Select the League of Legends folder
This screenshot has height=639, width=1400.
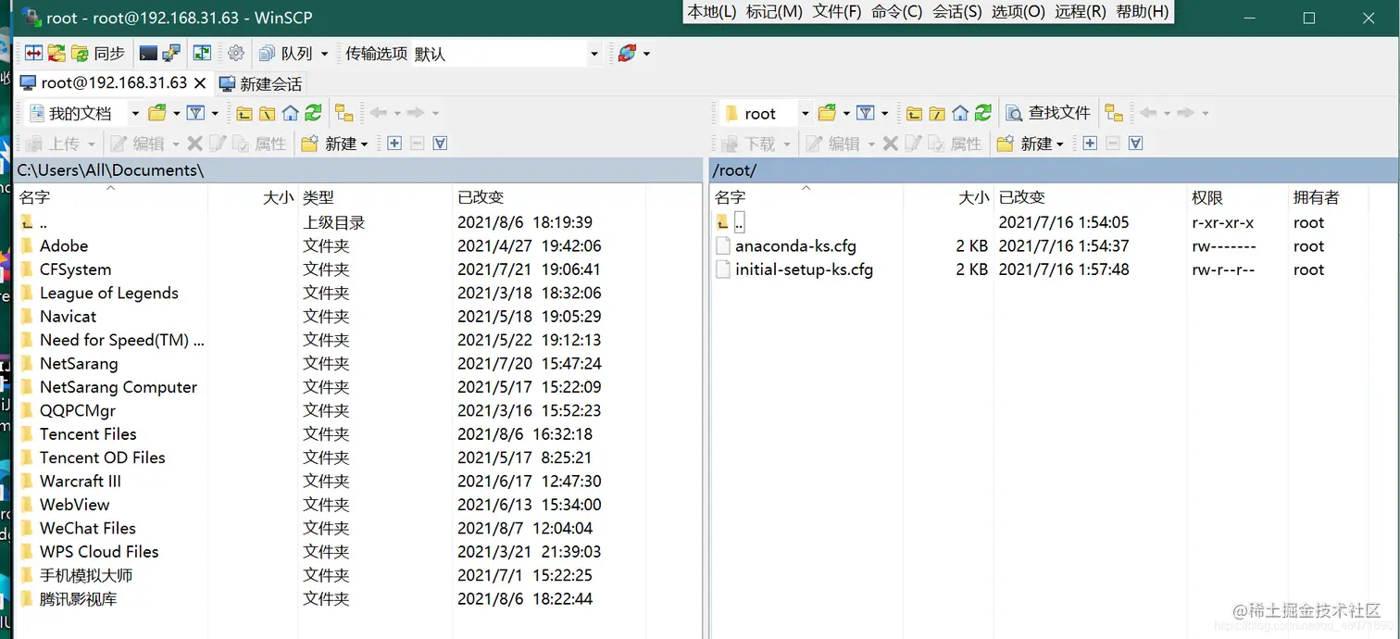tap(108, 293)
